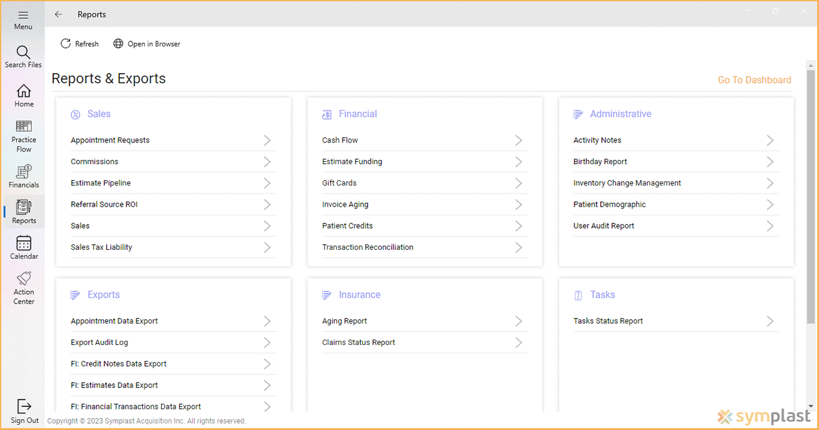Screen dimensions: 819x430
Task: Expand the Invoice Aging report entry
Action: (x=518, y=204)
